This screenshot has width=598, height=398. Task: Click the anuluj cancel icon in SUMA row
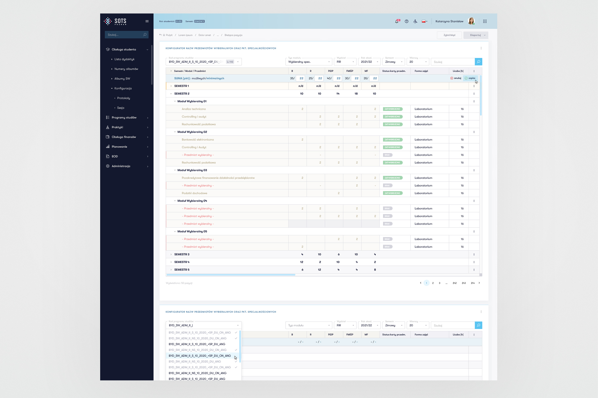(452, 78)
